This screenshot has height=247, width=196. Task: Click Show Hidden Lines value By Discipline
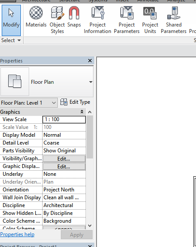point(64,213)
